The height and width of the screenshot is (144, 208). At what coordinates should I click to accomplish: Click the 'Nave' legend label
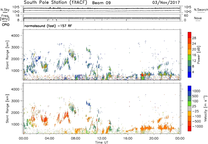pyautogui.click(x=198, y=18)
